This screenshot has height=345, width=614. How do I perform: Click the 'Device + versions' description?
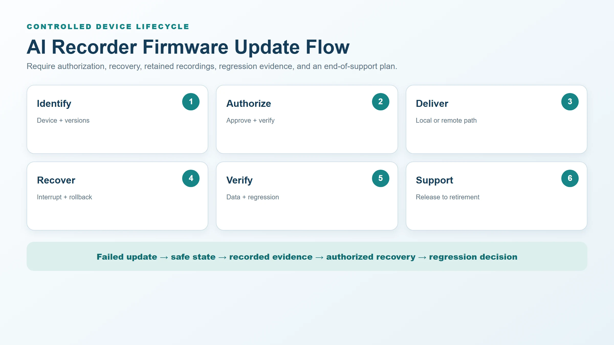coord(63,120)
